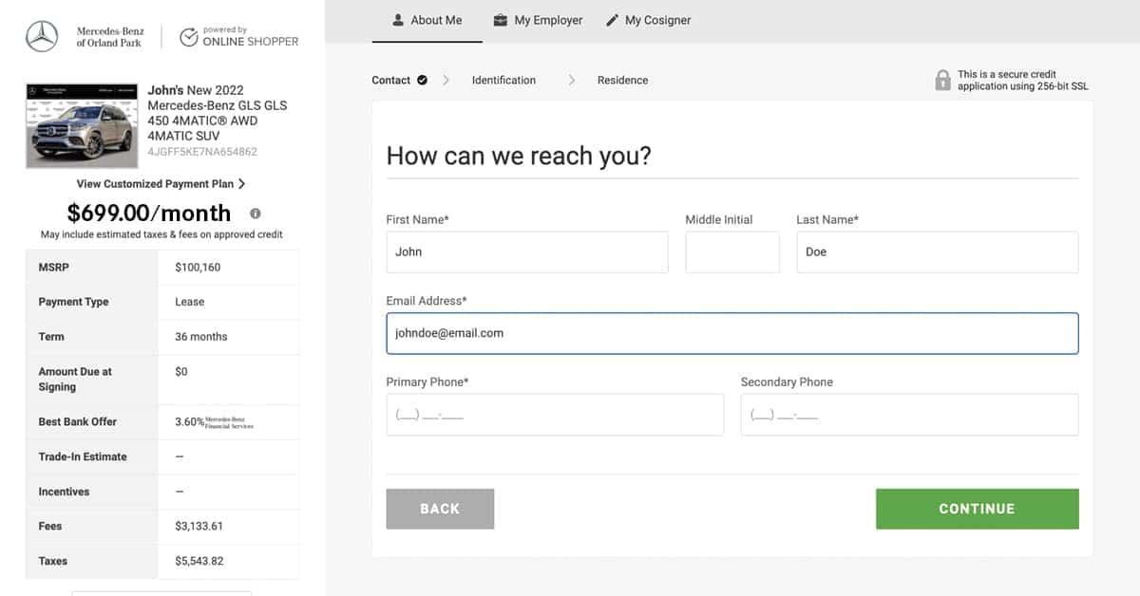Focus the Email Address field
The height and width of the screenshot is (596, 1140).
(732, 333)
